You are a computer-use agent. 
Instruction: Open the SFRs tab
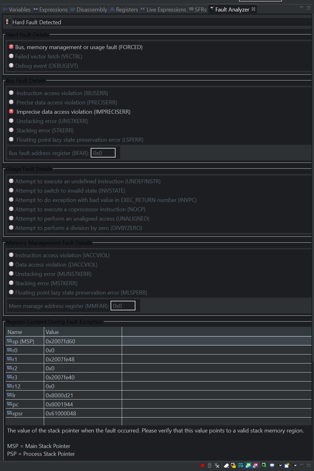(198, 10)
